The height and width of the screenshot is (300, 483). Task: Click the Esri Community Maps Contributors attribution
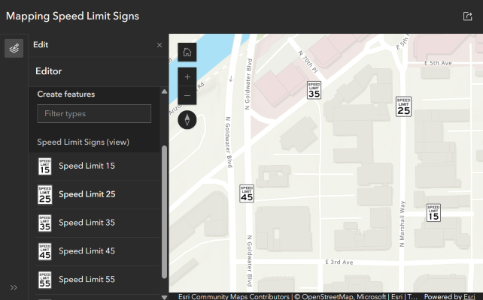click(x=234, y=296)
